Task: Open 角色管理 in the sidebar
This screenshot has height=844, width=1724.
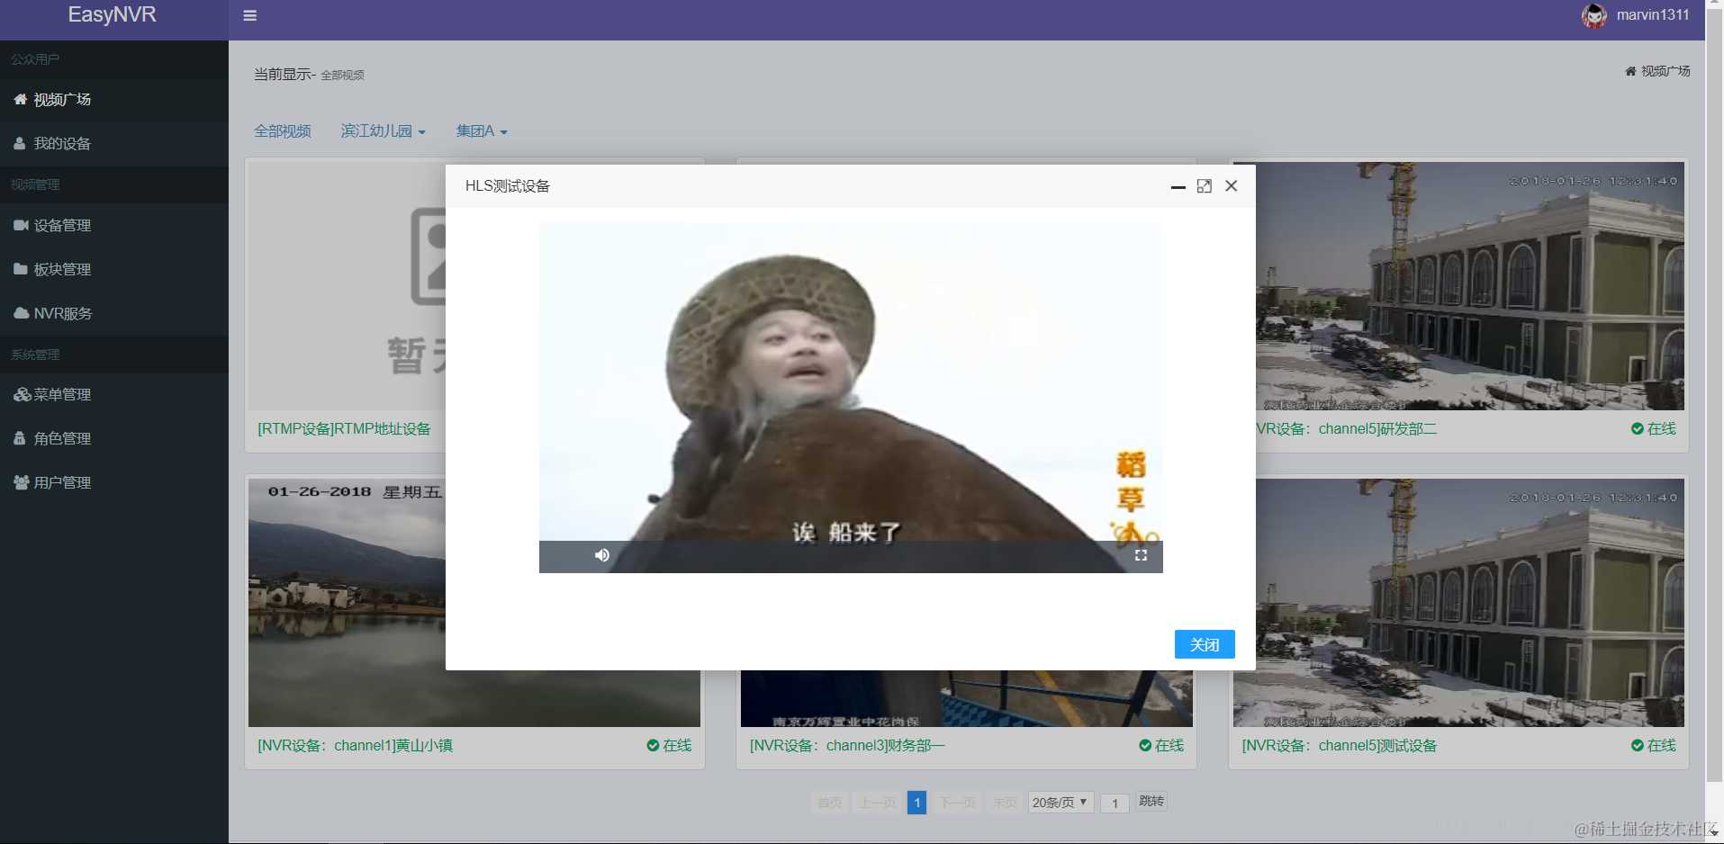Action: pyautogui.click(x=114, y=439)
